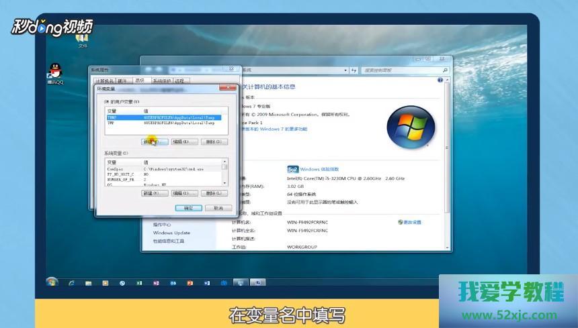The image size is (578, 328).
Task: Open Windows Explorer folder on taskbar
Action: click(x=88, y=283)
